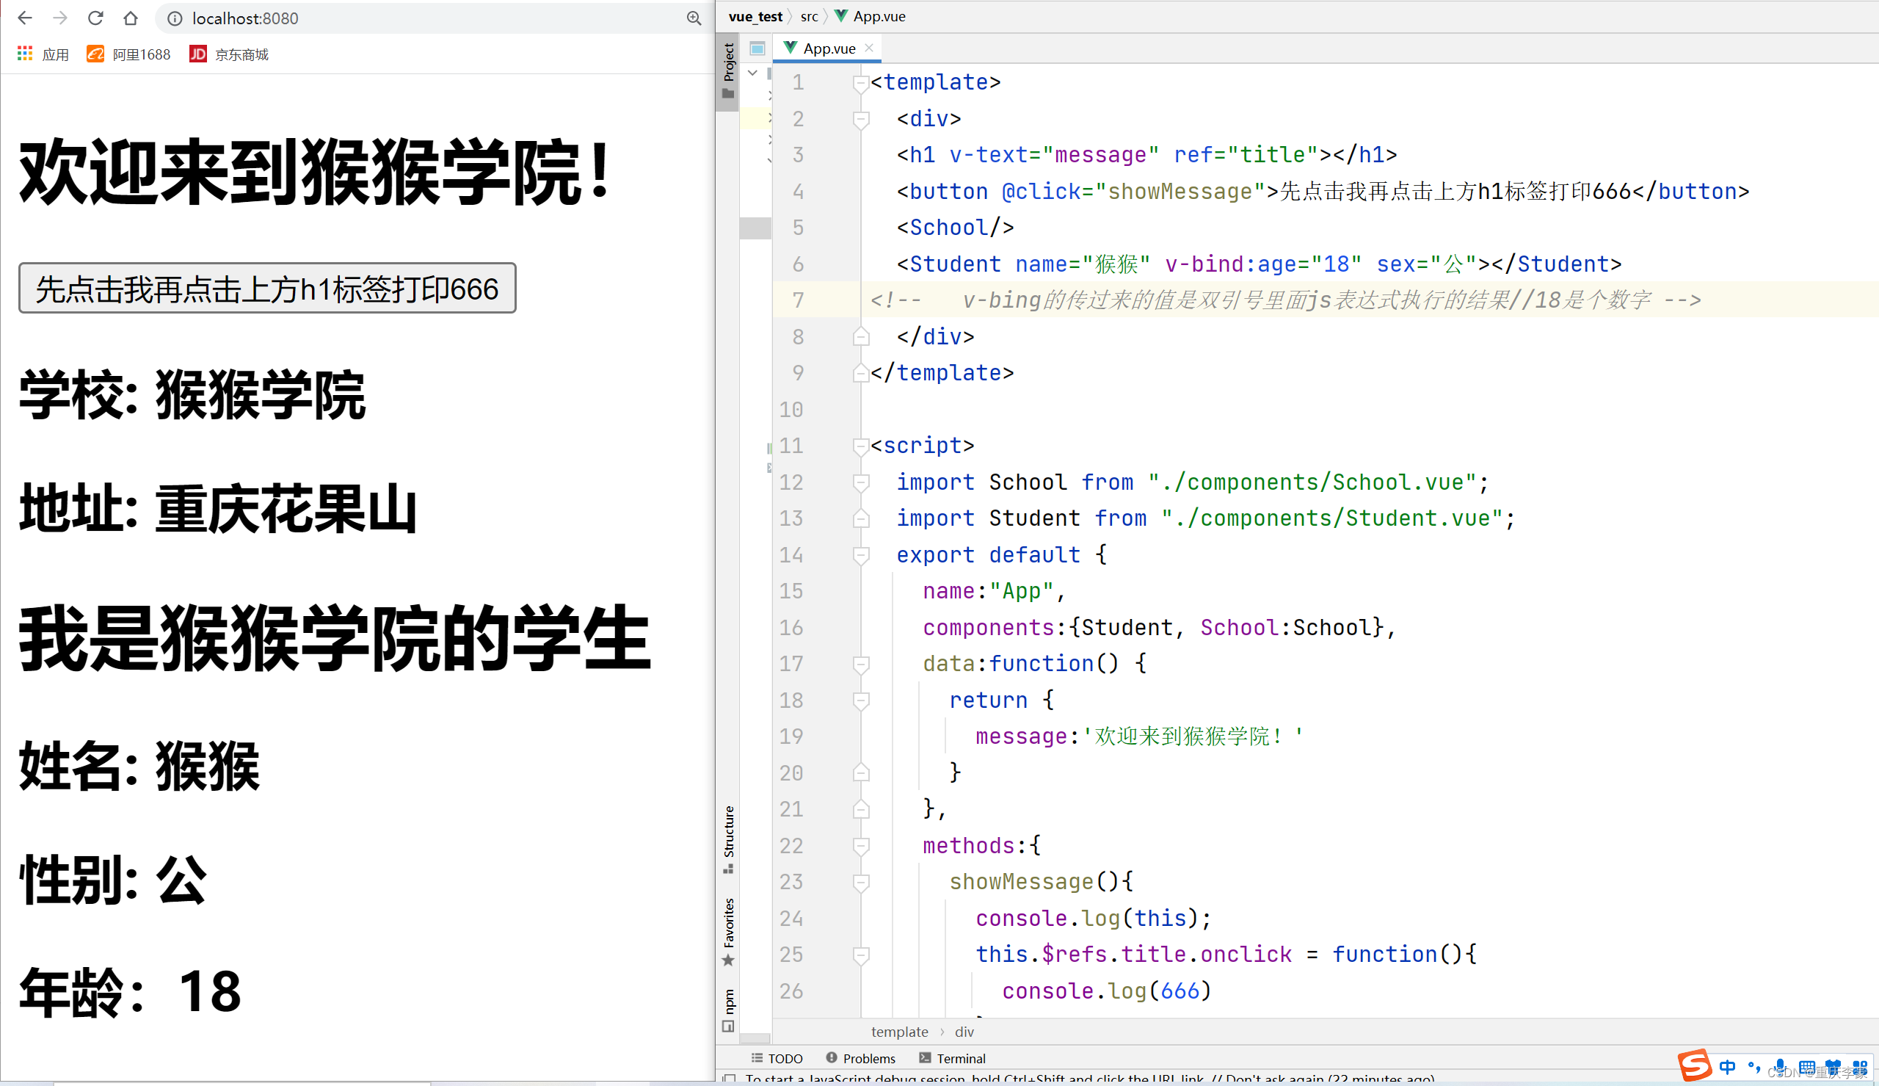Click the blue window icon beside App.vue tab
Screen dimensions: 1879x1086
point(757,48)
